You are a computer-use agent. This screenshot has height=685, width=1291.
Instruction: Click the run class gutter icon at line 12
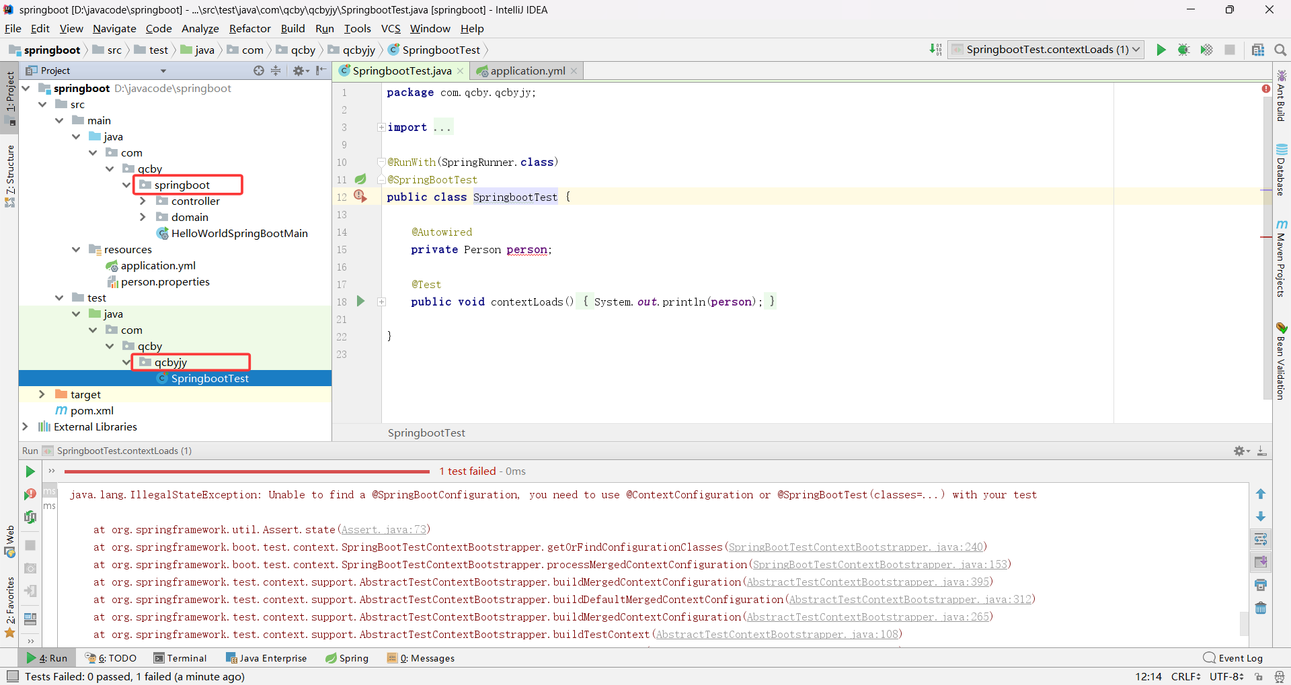pos(360,196)
